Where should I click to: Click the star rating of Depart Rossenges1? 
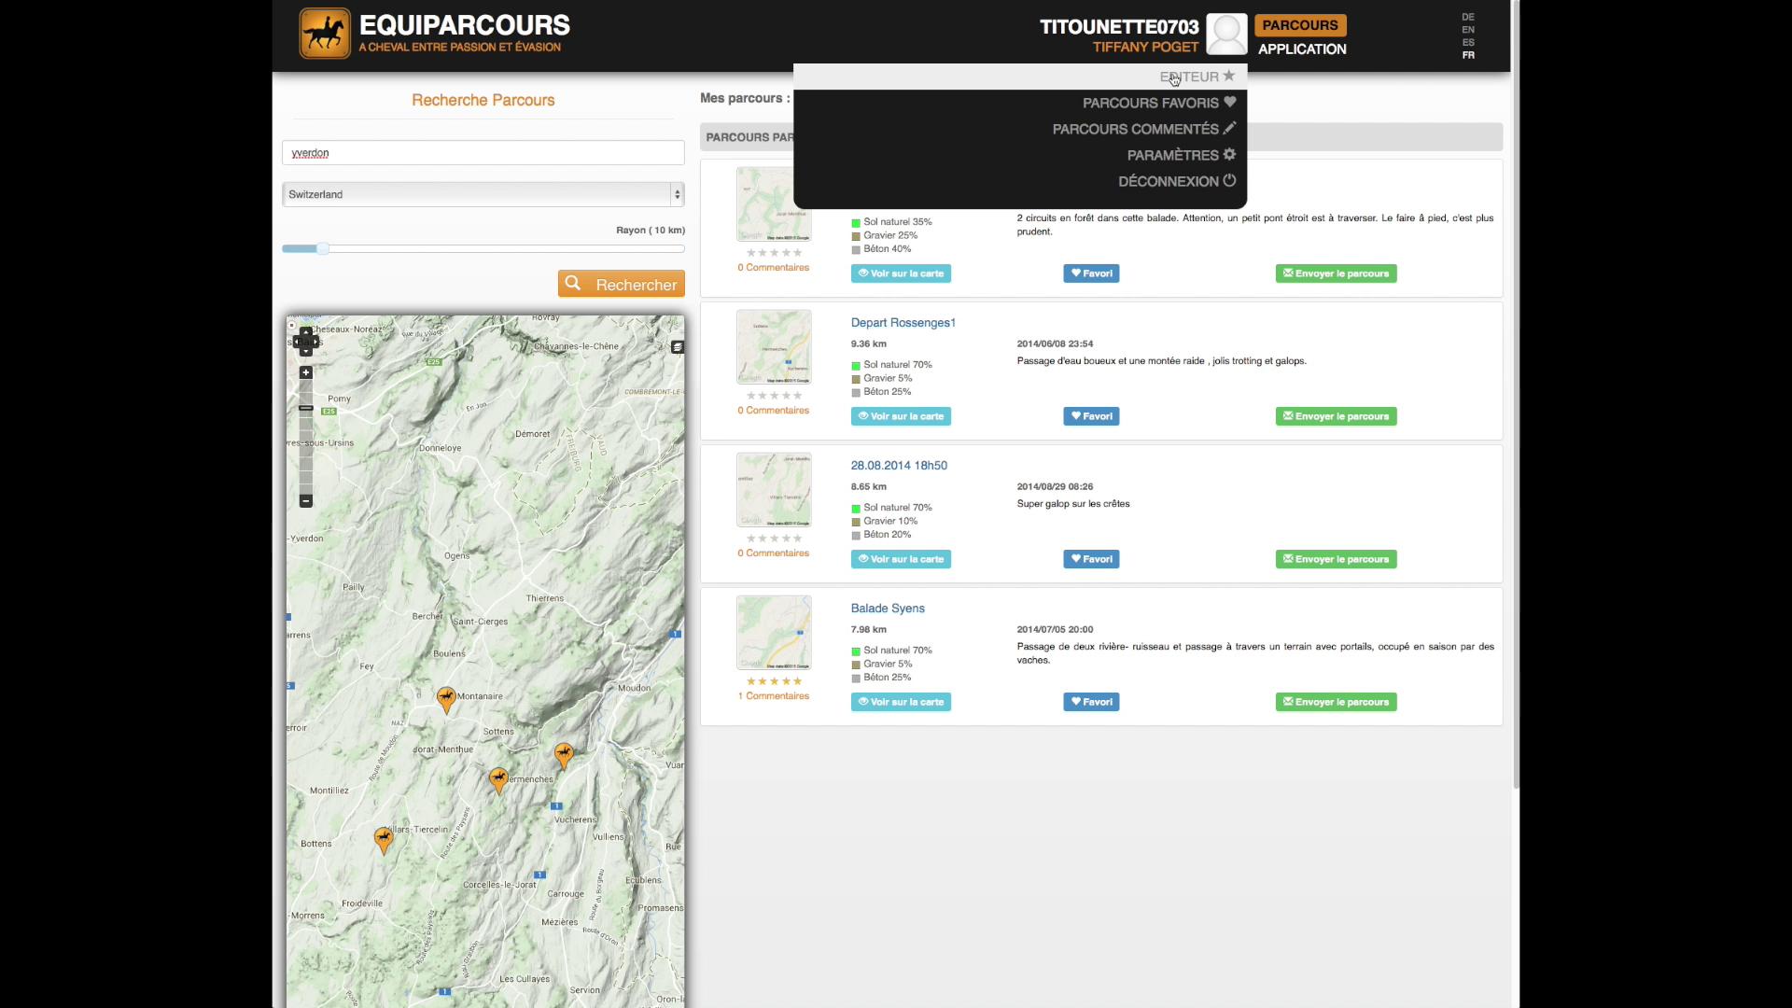pyautogui.click(x=774, y=396)
